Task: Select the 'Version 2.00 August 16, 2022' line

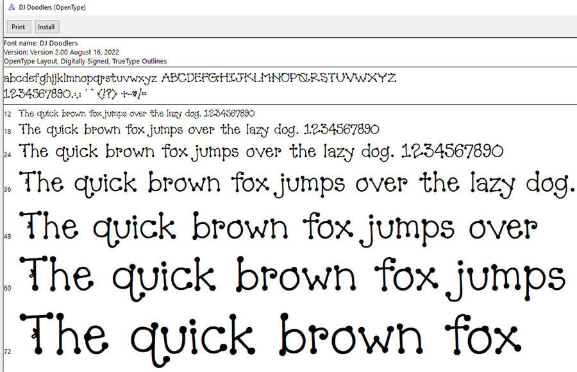Action: [62, 53]
